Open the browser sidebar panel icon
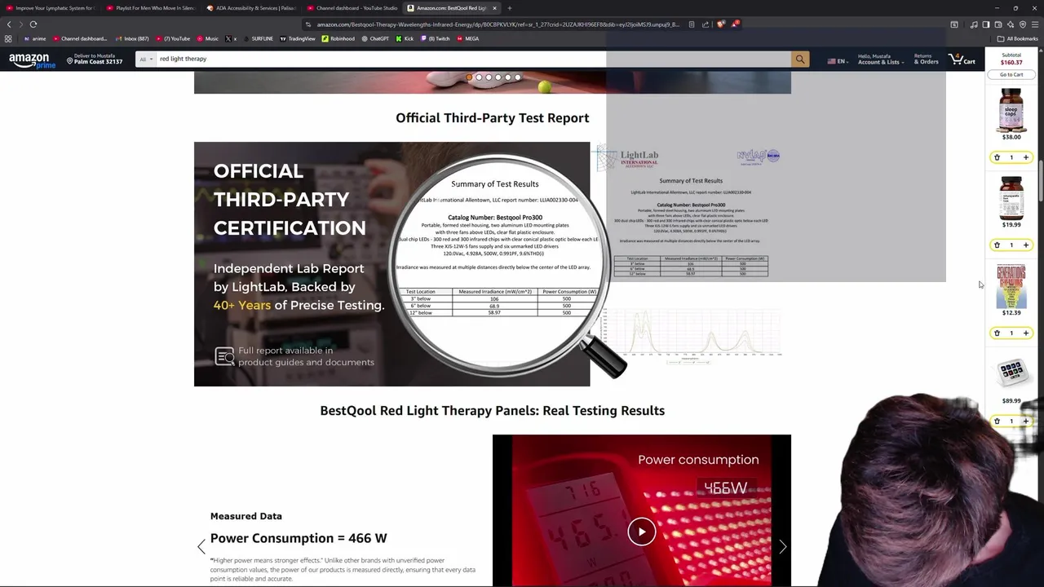This screenshot has height=587, width=1044. pos(985,24)
